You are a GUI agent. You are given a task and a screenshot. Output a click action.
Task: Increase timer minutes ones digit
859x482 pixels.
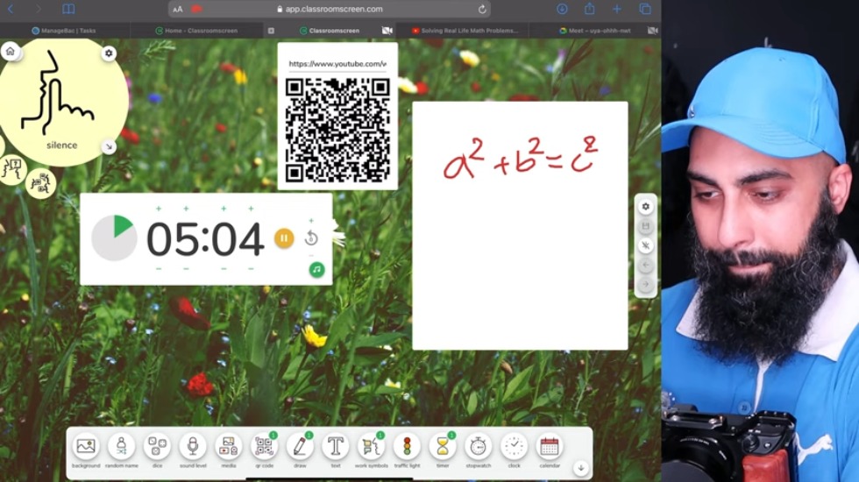(x=186, y=209)
